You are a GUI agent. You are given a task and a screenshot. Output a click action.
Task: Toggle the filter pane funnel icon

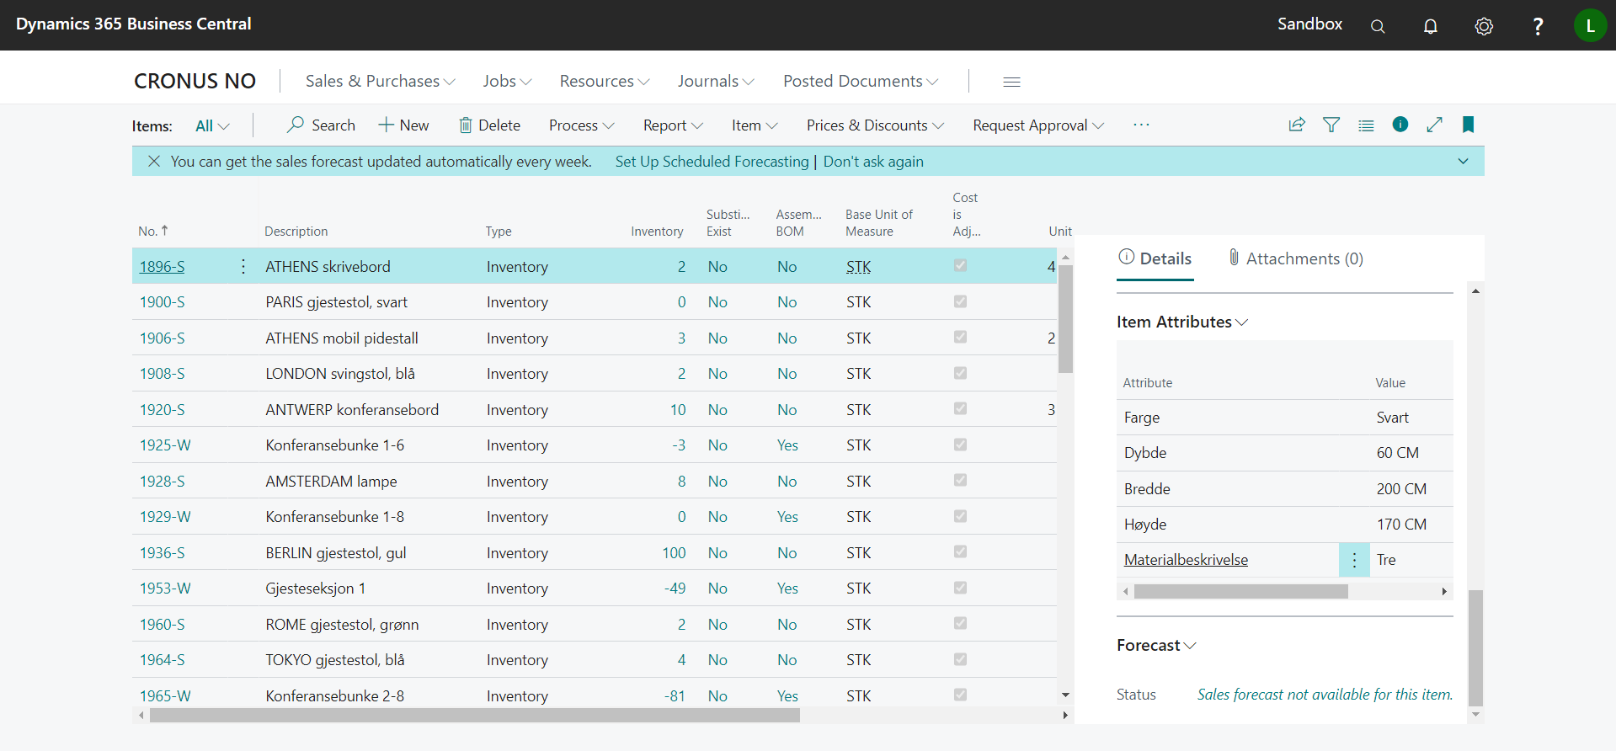coord(1331,125)
